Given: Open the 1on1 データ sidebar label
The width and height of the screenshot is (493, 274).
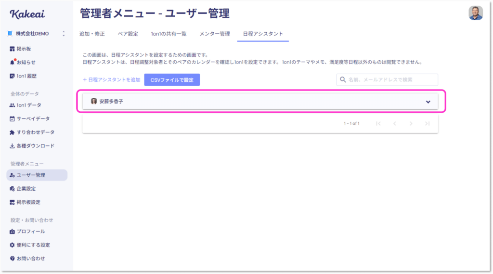Looking at the screenshot, I should pos(28,105).
